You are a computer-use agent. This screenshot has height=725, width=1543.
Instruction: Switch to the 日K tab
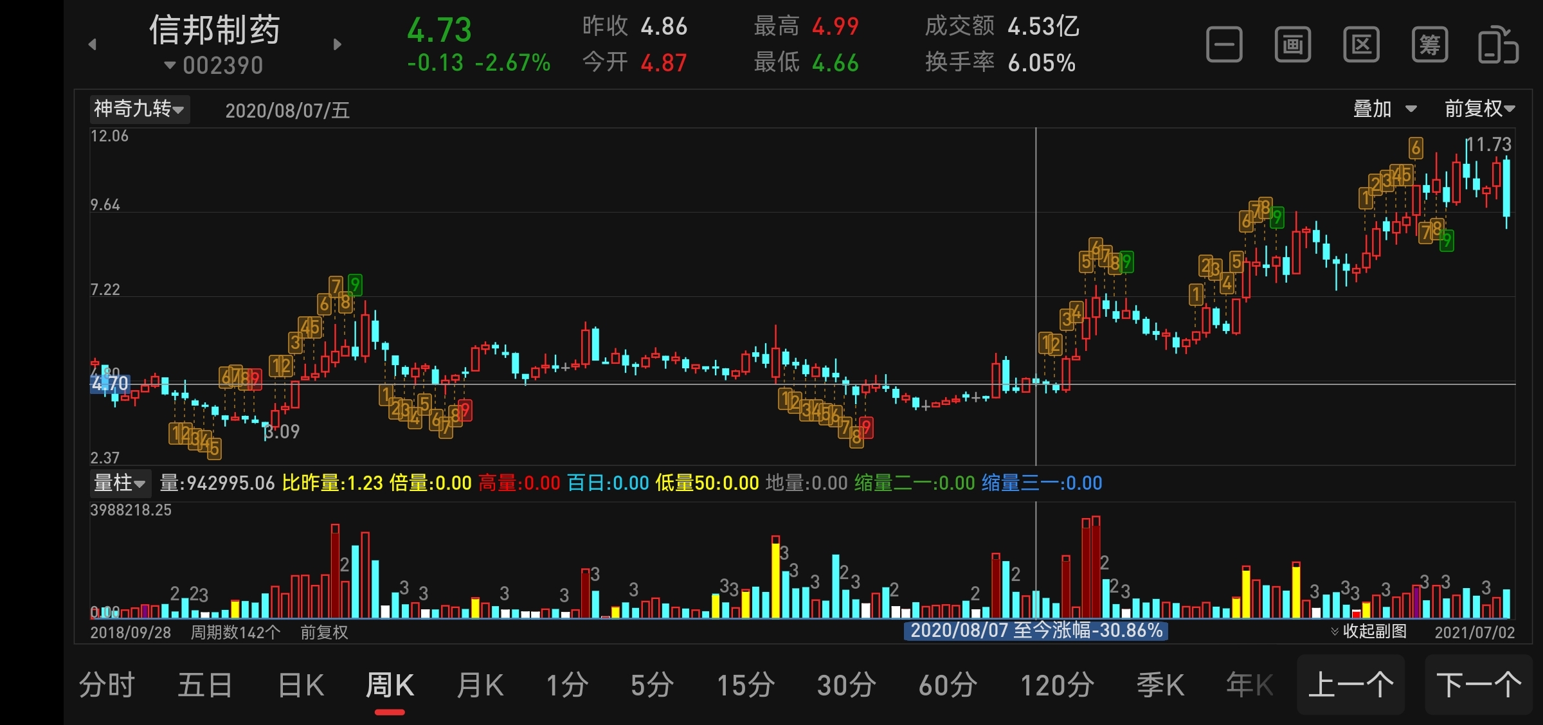coord(301,685)
